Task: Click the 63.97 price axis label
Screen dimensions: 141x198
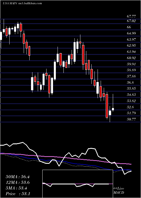Action: [x=131, y=40]
